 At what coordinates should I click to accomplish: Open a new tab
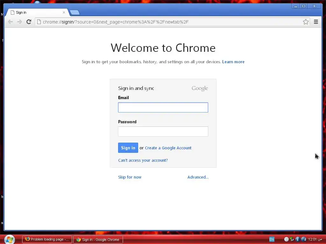click(x=74, y=13)
